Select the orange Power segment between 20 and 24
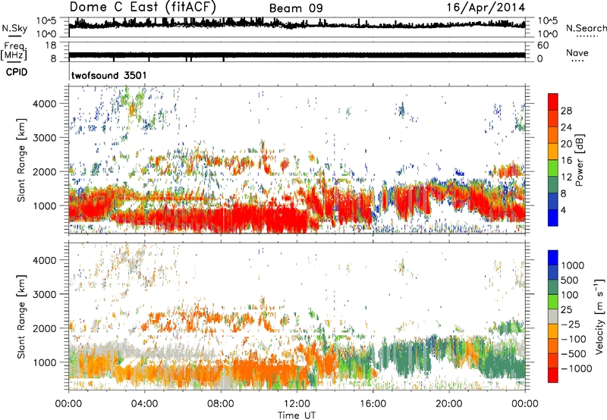 (x=553, y=135)
